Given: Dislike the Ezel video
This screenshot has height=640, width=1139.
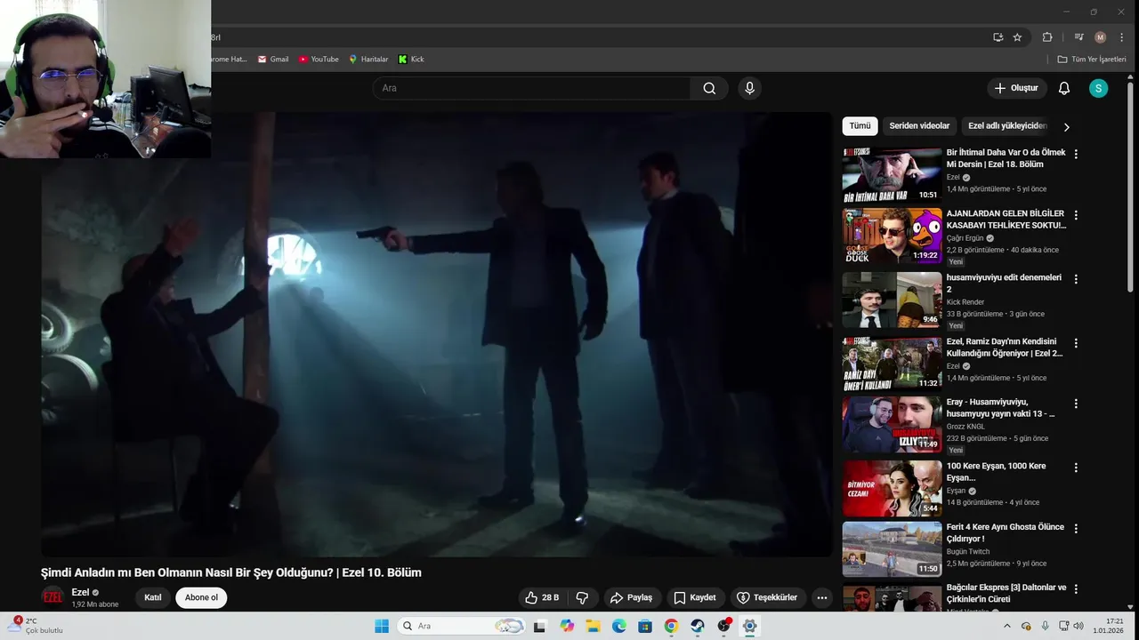Looking at the screenshot, I should tap(582, 597).
